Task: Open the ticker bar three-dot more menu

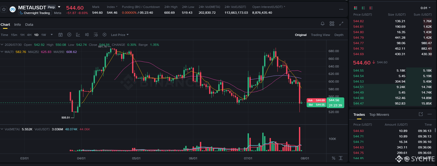Action: (341, 9)
